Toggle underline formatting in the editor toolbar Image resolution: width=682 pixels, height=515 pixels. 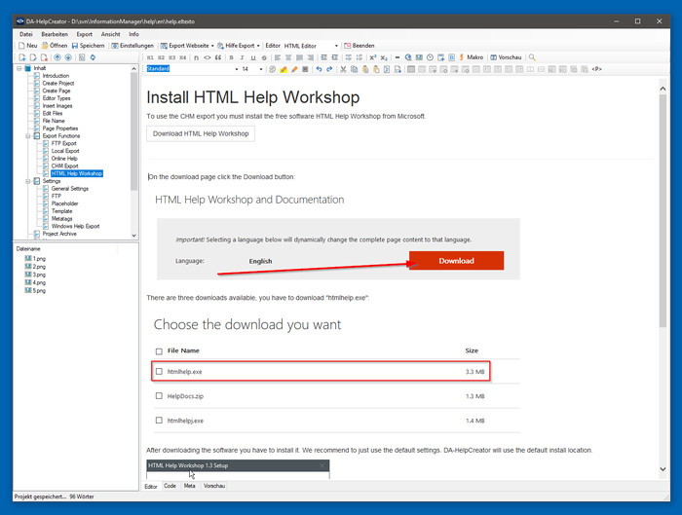[253, 57]
